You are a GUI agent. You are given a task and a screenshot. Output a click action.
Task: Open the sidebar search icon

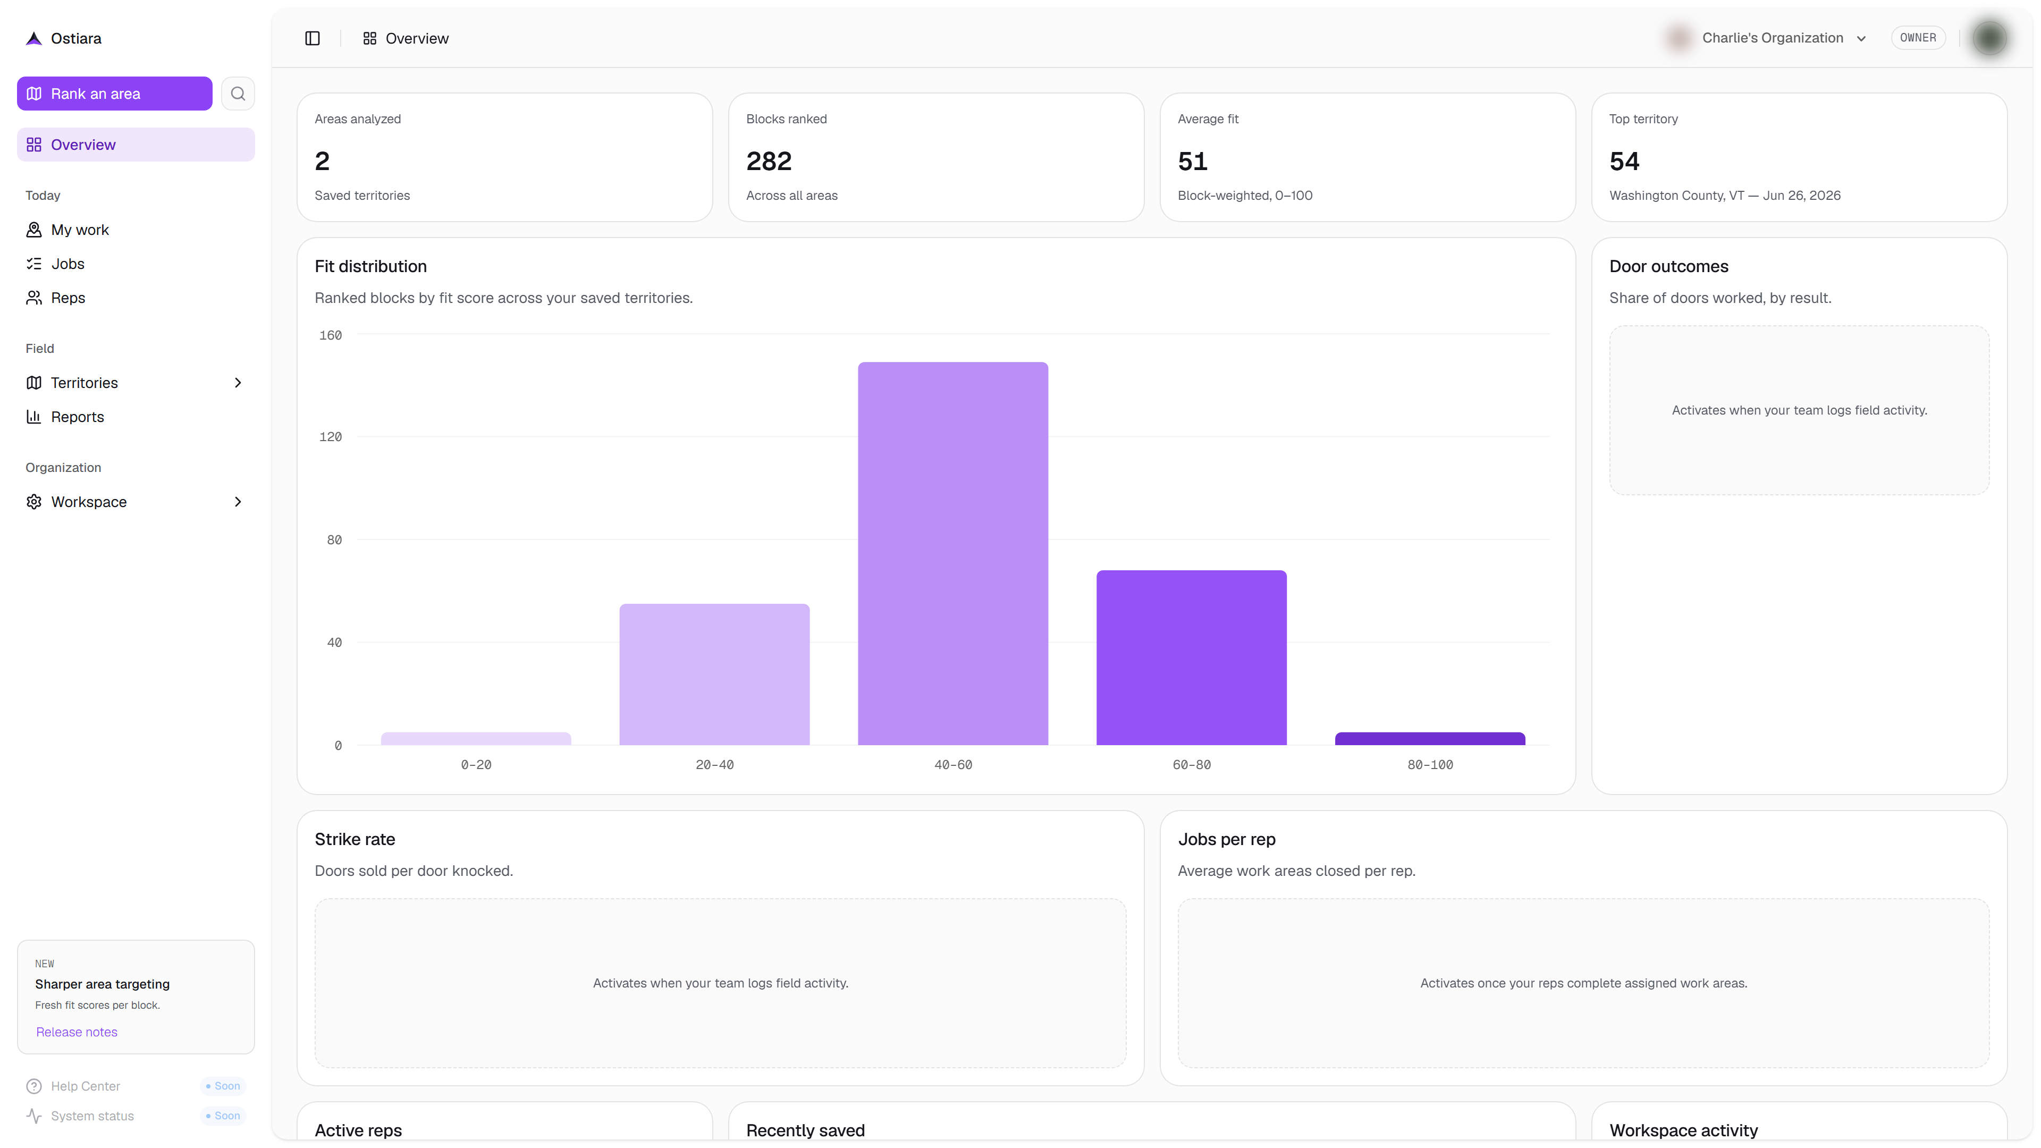[x=238, y=94]
